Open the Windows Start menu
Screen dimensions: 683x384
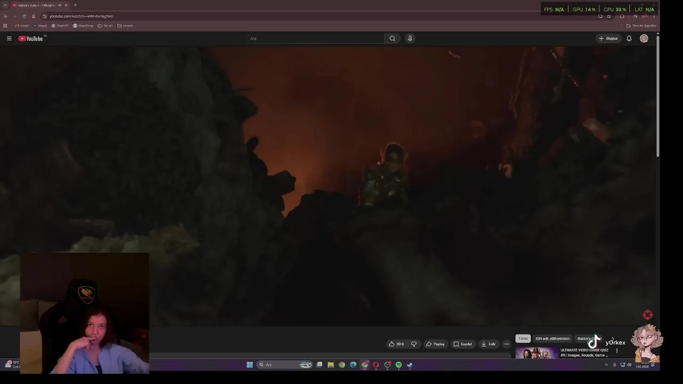coord(250,365)
